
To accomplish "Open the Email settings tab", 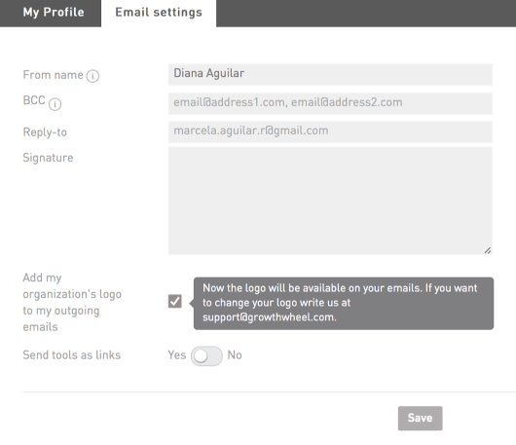I will click(x=159, y=14).
